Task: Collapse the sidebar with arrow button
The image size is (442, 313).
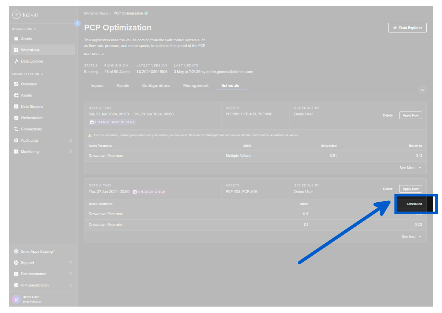Action: [x=77, y=23]
